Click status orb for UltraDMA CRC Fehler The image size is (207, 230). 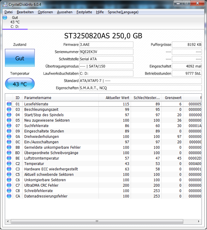[x=9, y=185]
